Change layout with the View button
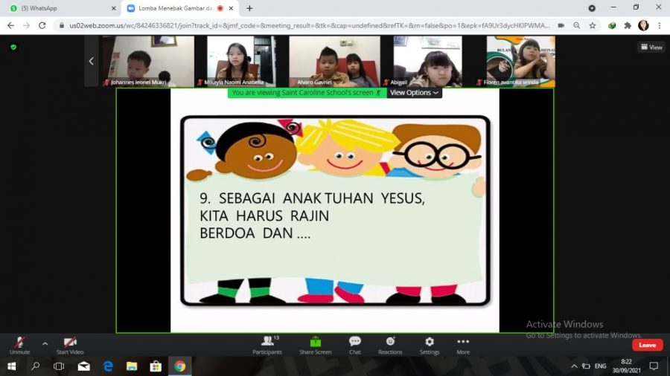 [x=651, y=47]
